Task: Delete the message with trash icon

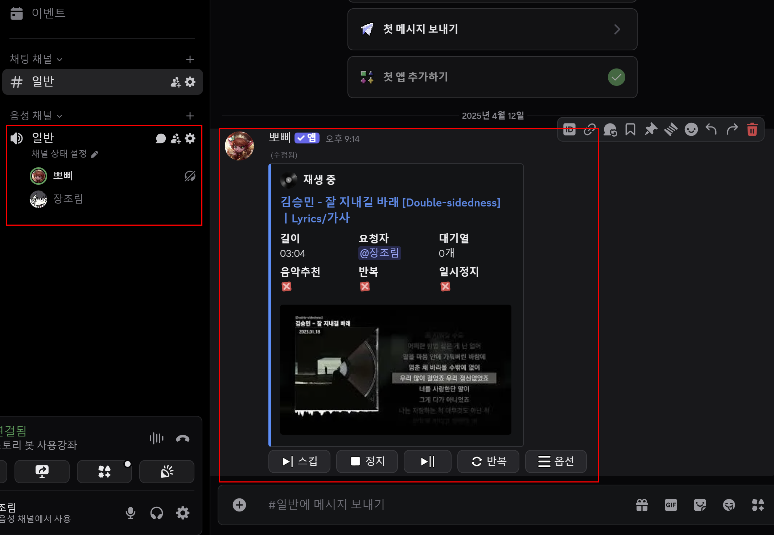Action: point(752,129)
